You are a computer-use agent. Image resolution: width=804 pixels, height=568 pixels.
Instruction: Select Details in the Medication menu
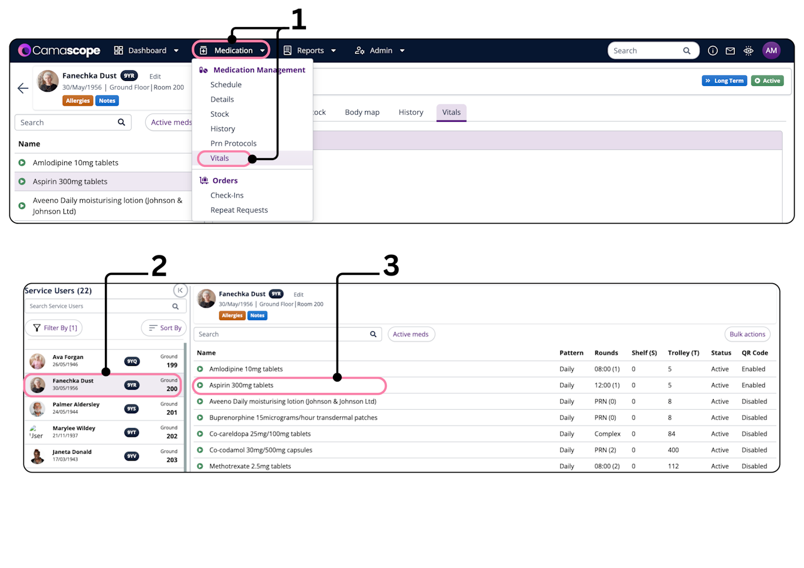click(x=222, y=99)
